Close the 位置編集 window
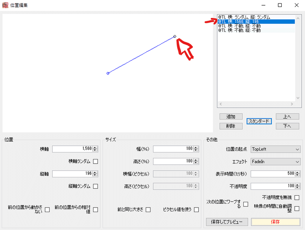The width and height of the screenshot is (305, 230). click(x=297, y=5)
